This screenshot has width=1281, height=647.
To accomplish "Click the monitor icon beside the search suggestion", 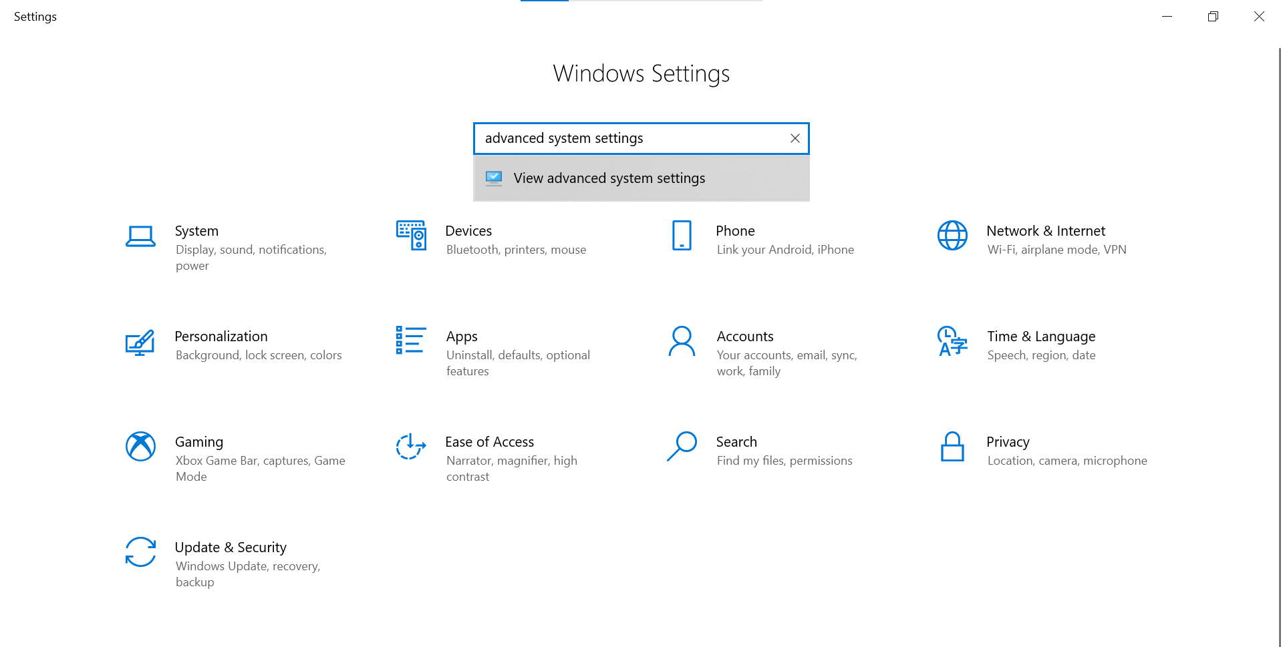I will pyautogui.click(x=494, y=178).
